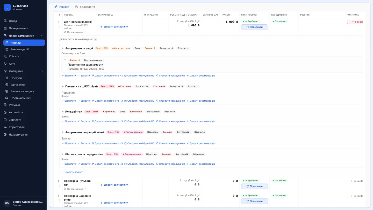
Task: Add part to Діагностика ходової row
Action: pos(114,27)
